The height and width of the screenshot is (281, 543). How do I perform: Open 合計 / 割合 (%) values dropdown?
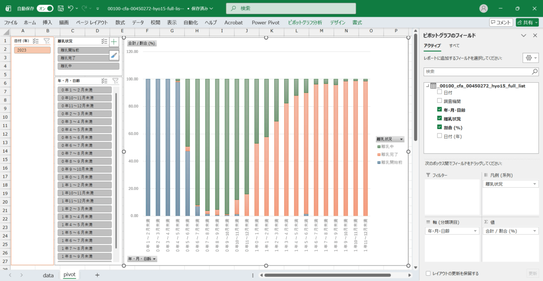point(535,231)
